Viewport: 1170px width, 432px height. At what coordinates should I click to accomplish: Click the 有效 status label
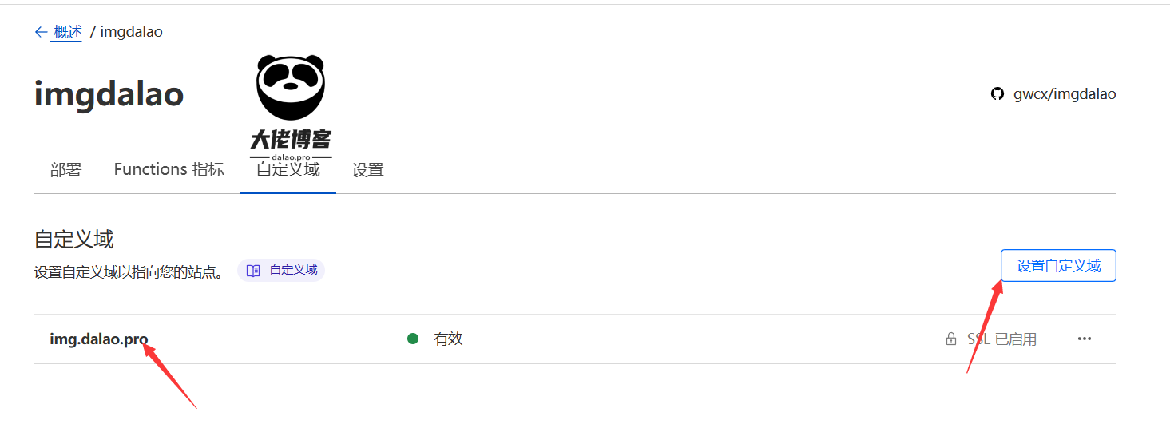pos(448,339)
